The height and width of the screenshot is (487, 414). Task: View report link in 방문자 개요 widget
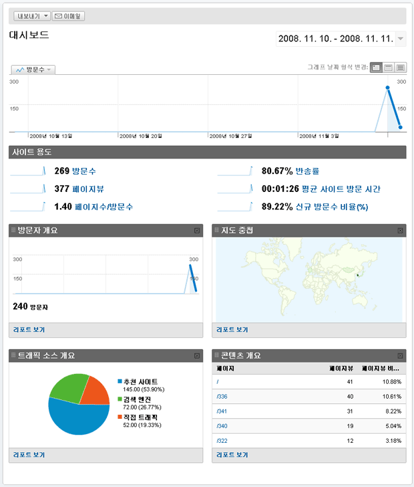pyautogui.click(x=29, y=330)
